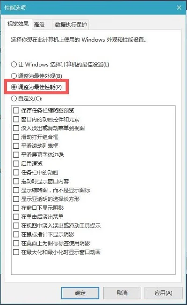187x305 pixels.
Task: Open the 数据执行保护 tab
Action: click(71, 25)
